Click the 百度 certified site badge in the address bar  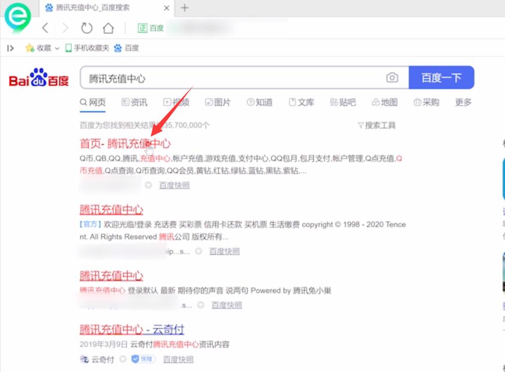click(151, 28)
